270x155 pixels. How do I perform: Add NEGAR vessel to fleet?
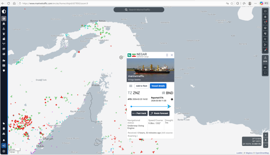pos(141,86)
